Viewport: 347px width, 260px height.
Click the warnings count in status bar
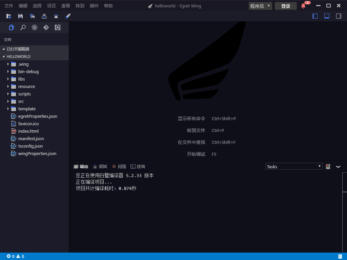20,256
